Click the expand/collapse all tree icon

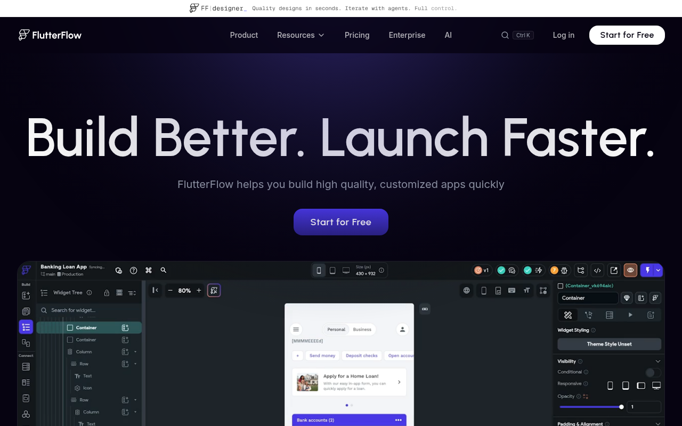click(132, 293)
